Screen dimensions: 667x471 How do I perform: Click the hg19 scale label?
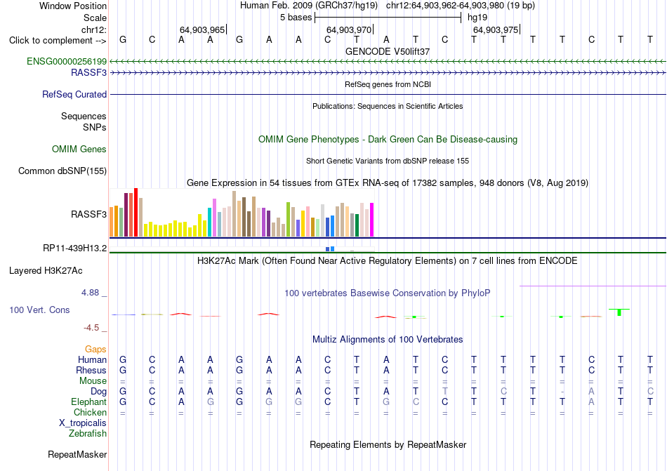477,18
